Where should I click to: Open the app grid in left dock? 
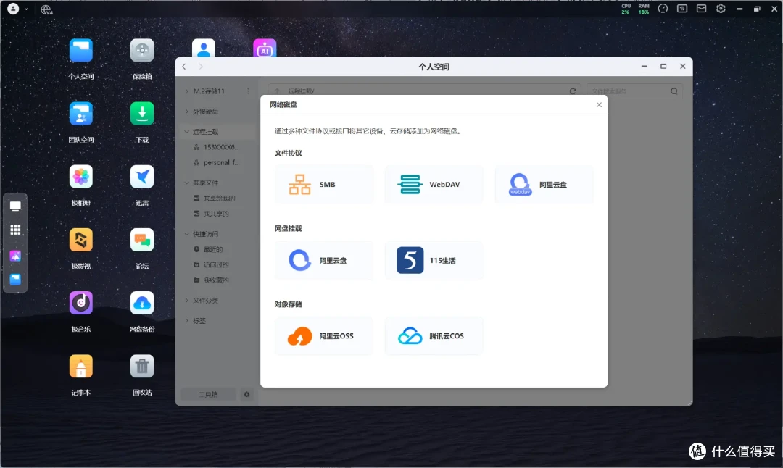15,230
